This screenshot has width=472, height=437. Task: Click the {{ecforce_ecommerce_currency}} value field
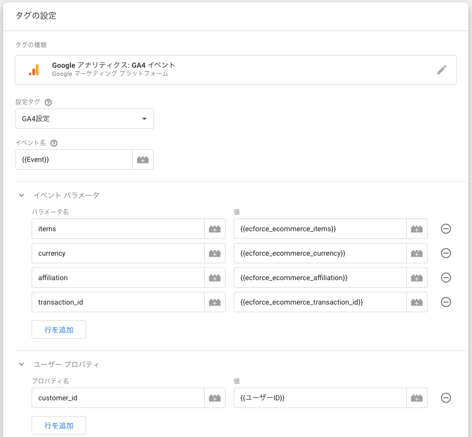(320, 253)
